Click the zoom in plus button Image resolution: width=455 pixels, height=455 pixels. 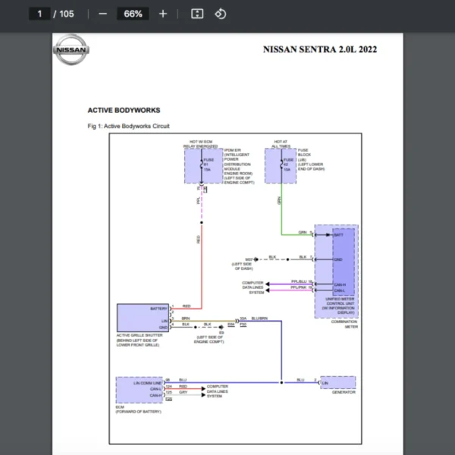click(163, 14)
